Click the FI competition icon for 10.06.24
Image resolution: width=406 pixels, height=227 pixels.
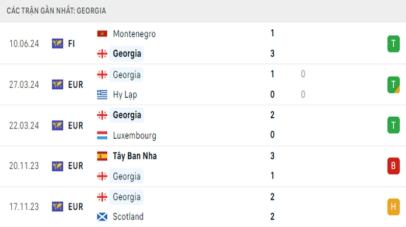pos(57,44)
